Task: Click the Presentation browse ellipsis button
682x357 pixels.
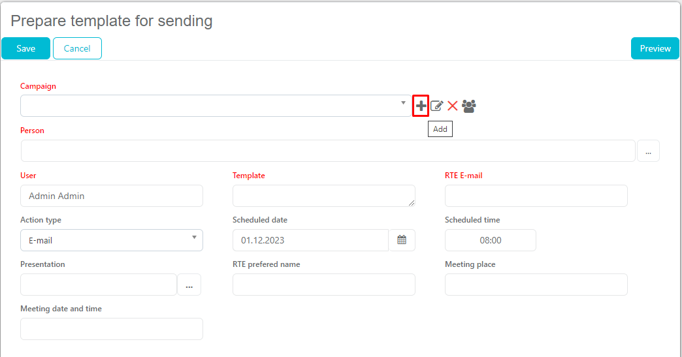Action: tap(189, 285)
